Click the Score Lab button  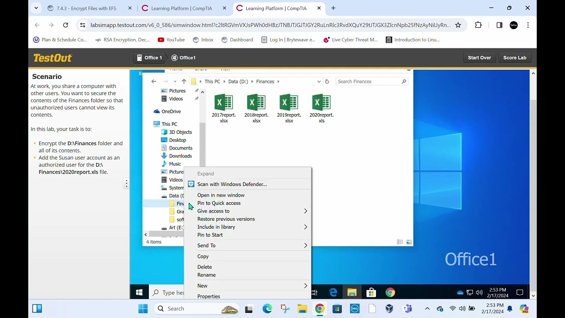515,58
